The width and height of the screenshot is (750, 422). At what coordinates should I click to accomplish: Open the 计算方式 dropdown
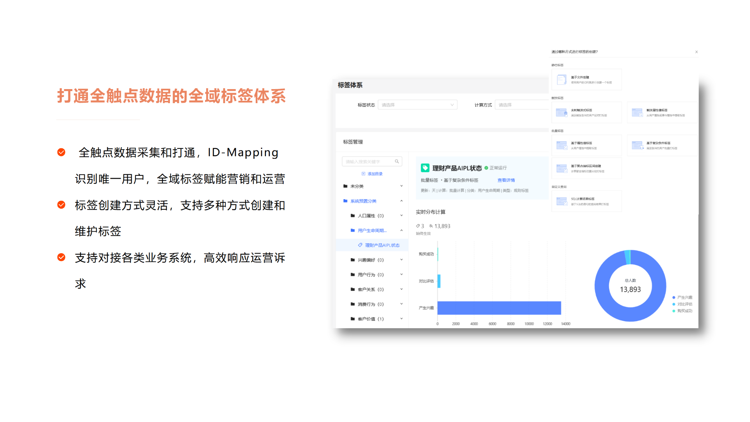(x=522, y=105)
